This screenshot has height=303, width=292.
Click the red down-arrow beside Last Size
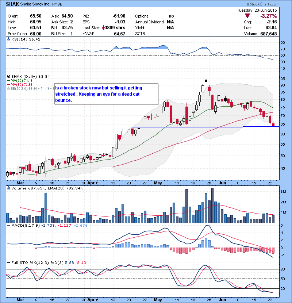pos(103,28)
